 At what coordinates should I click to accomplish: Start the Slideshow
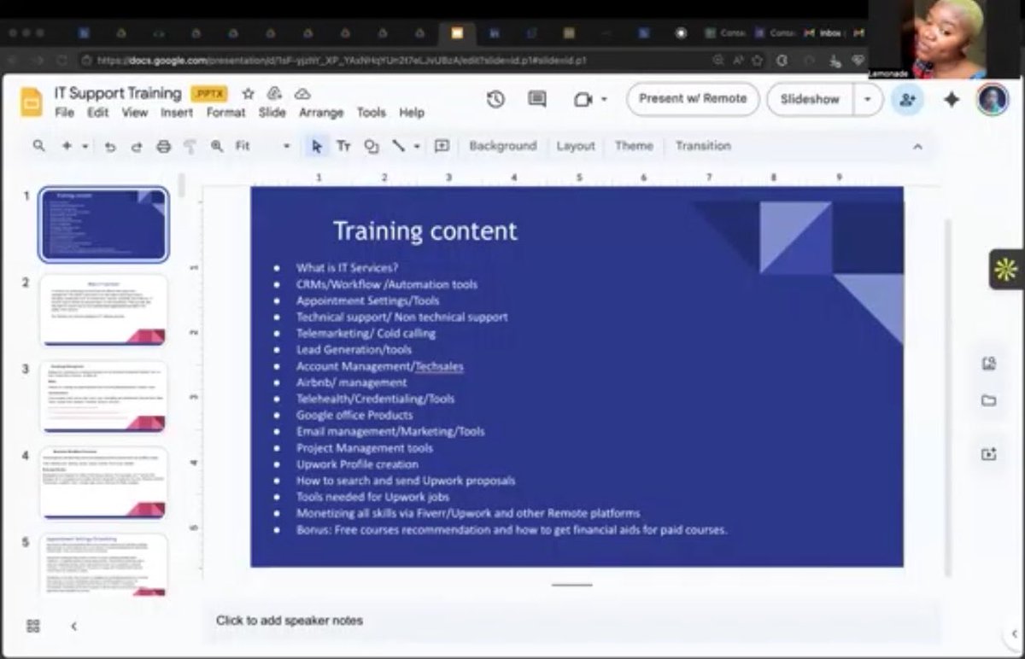tap(810, 99)
